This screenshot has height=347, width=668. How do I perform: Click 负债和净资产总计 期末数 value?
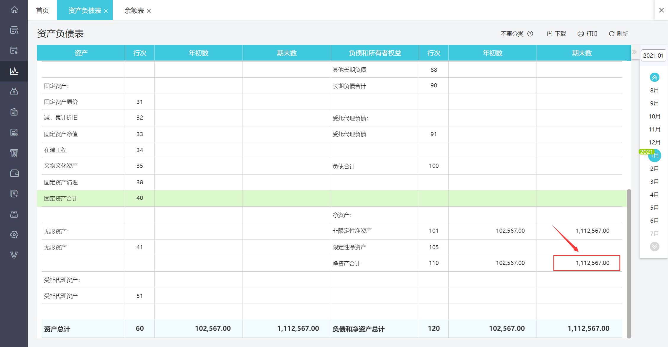[x=588, y=328]
